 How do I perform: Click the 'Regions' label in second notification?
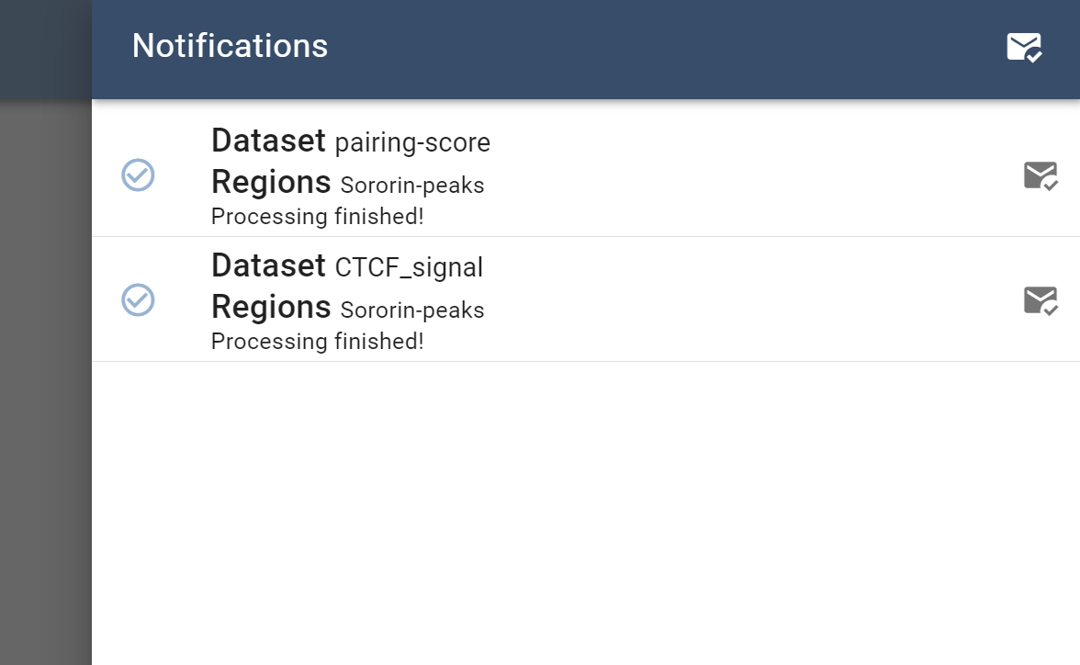(271, 307)
